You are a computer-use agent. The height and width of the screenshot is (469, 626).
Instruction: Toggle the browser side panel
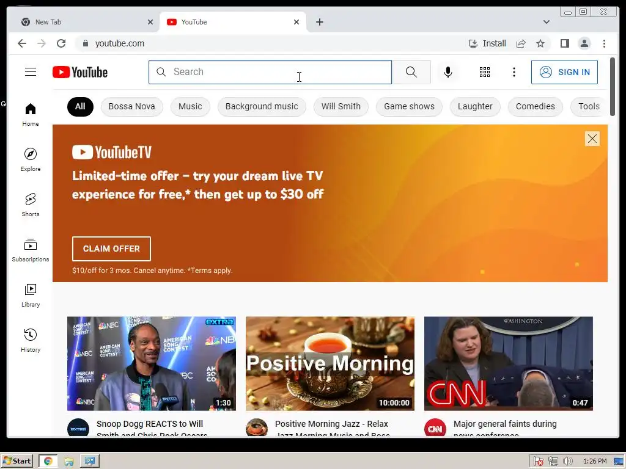pos(564,43)
